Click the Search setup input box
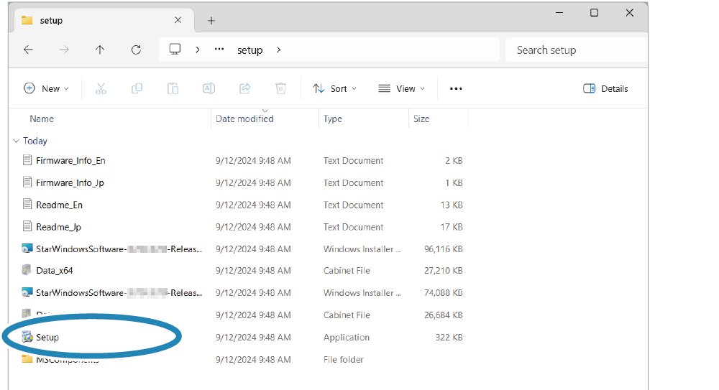Screen dimensions: 719x390 click(x=575, y=50)
